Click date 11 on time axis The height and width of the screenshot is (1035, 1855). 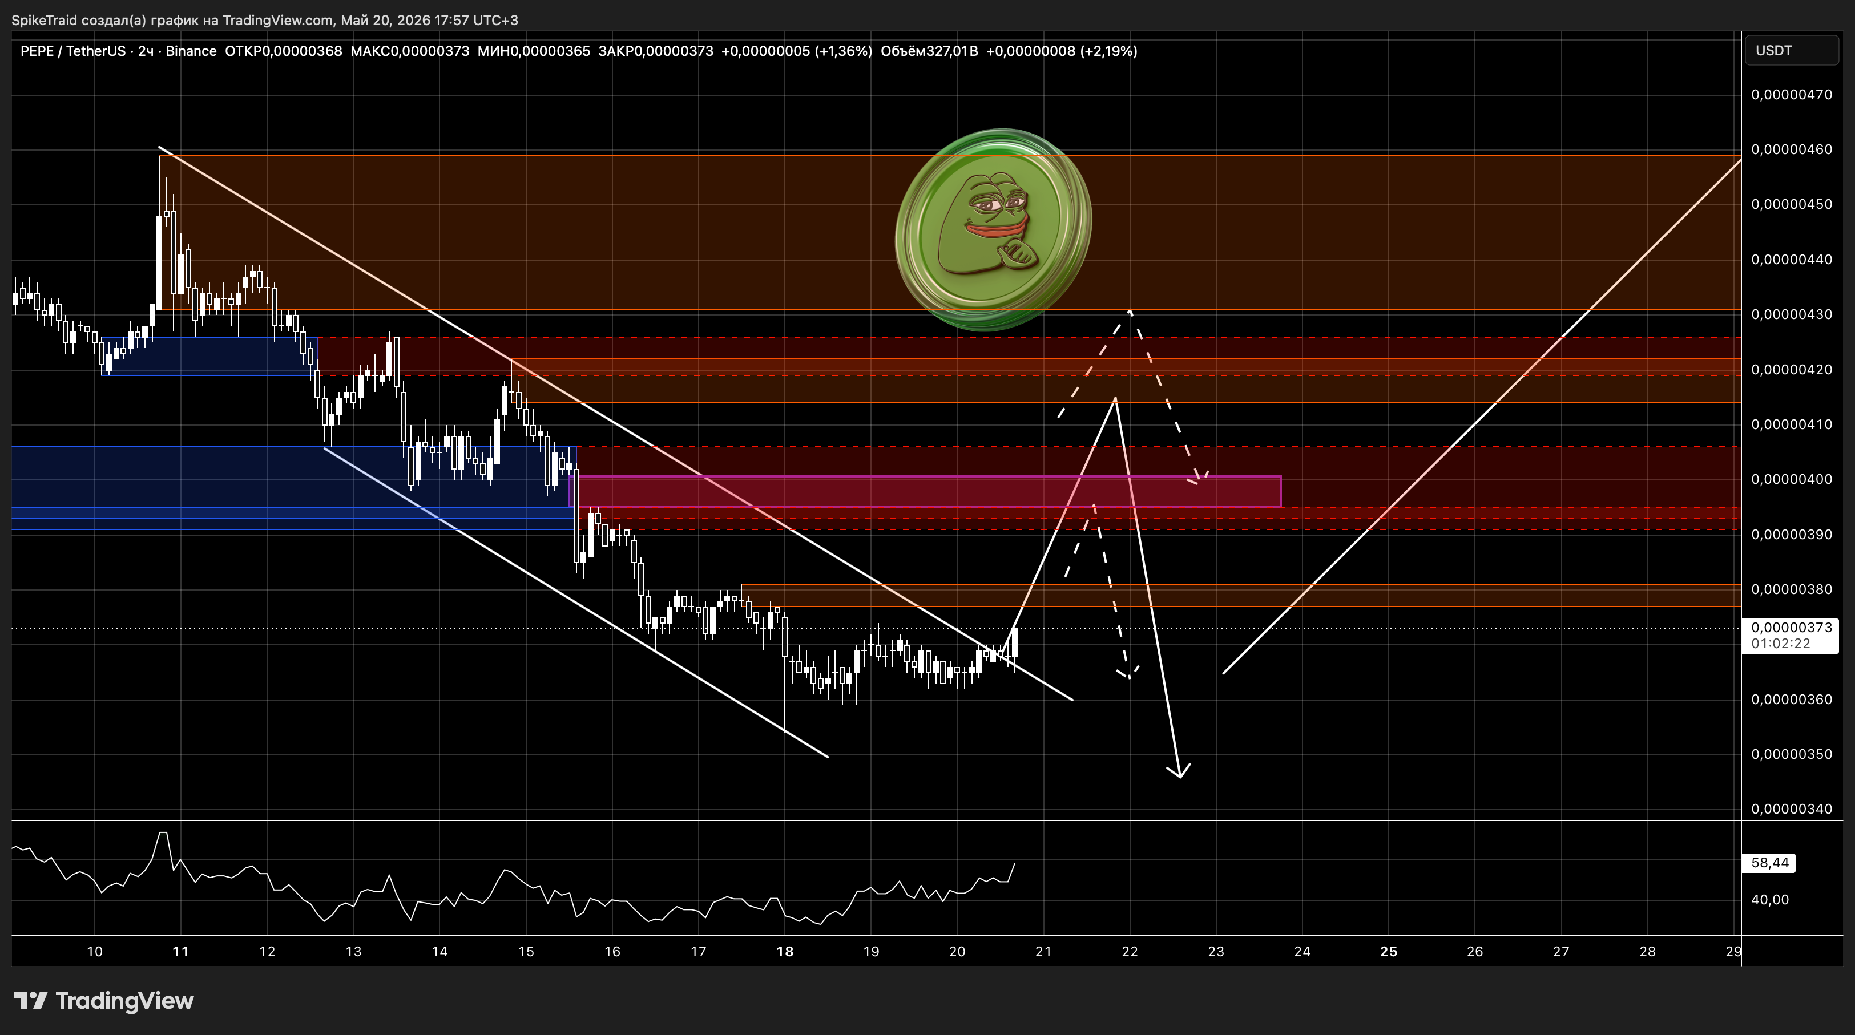coord(181,952)
